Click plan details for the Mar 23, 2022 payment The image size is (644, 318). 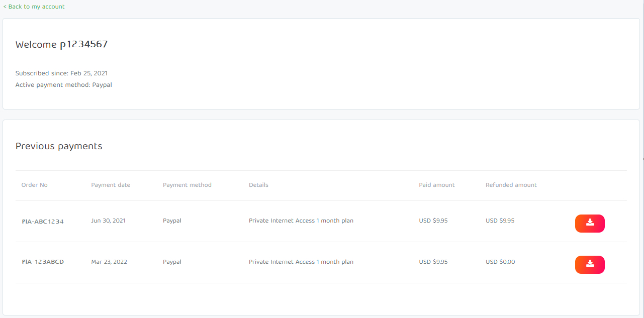[301, 262]
